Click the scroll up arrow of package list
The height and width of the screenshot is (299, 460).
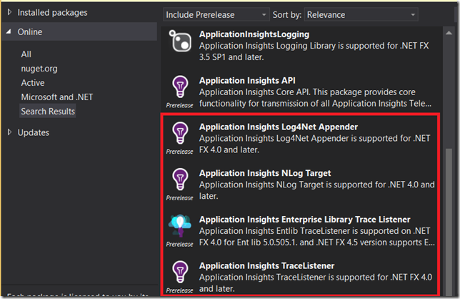(x=449, y=33)
